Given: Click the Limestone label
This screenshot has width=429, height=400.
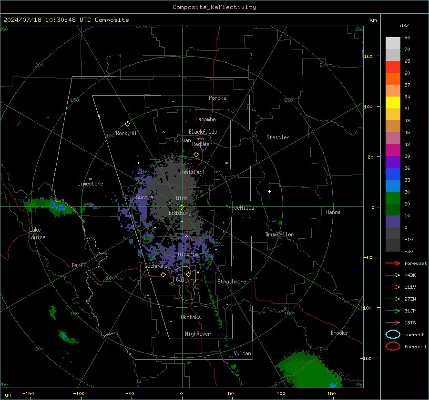Looking at the screenshot, I should 90,184.
